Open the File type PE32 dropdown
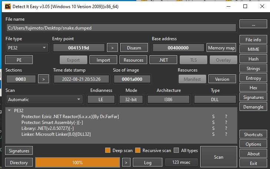This screenshot has height=169, width=270. pyautogui.click(x=27, y=48)
